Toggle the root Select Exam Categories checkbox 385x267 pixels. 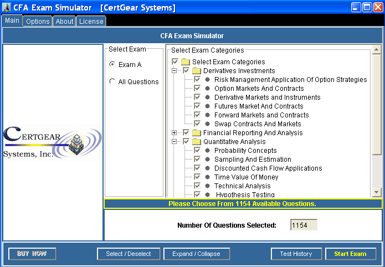click(x=175, y=61)
